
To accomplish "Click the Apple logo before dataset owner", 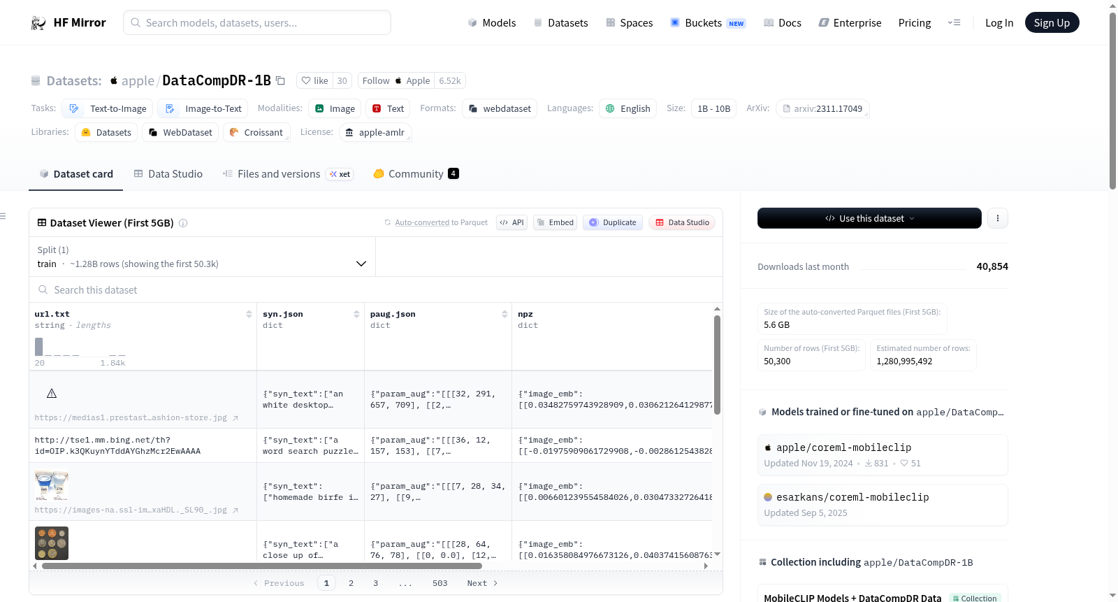I will (114, 80).
